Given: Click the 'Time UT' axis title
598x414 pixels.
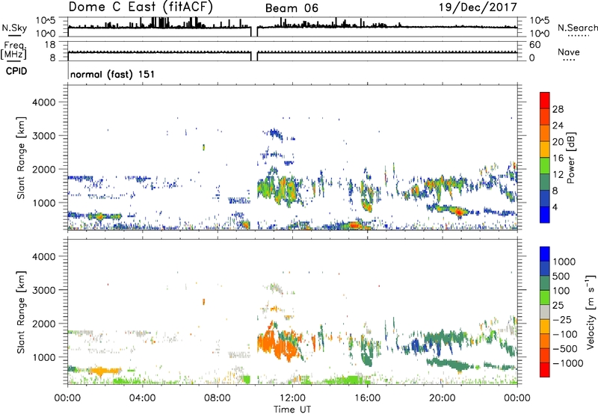Looking at the screenshot, I should point(292,410).
